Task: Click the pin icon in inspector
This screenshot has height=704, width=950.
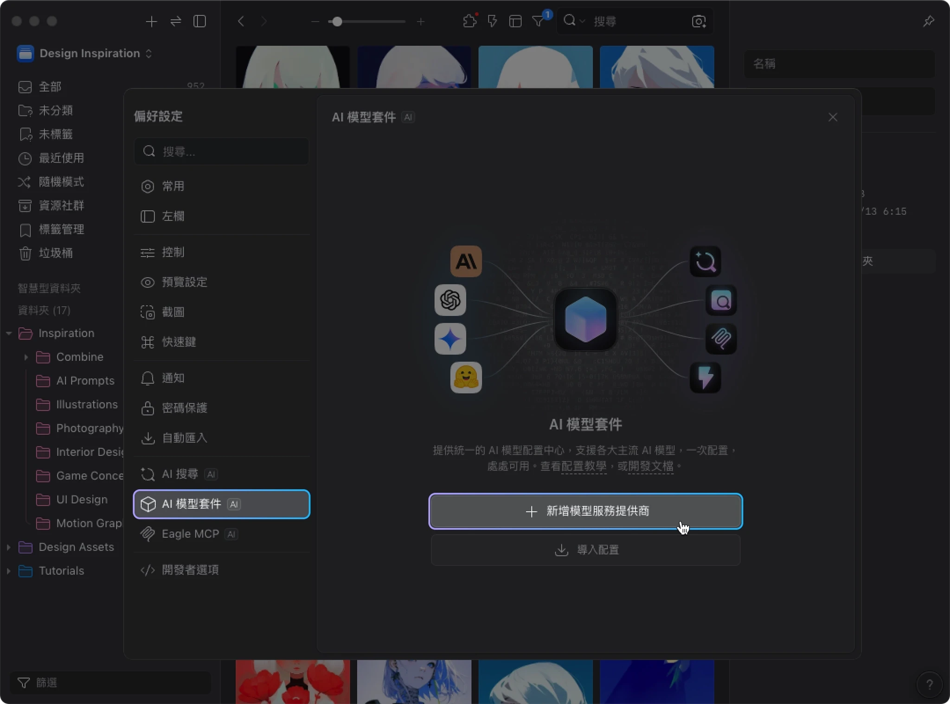Action: click(928, 21)
